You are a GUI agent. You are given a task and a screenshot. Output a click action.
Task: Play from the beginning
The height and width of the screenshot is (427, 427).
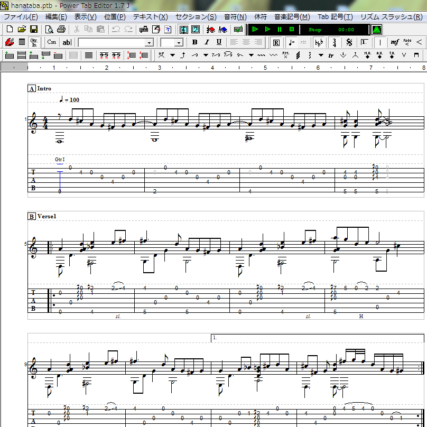pyautogui.click(x=255, y=29)
